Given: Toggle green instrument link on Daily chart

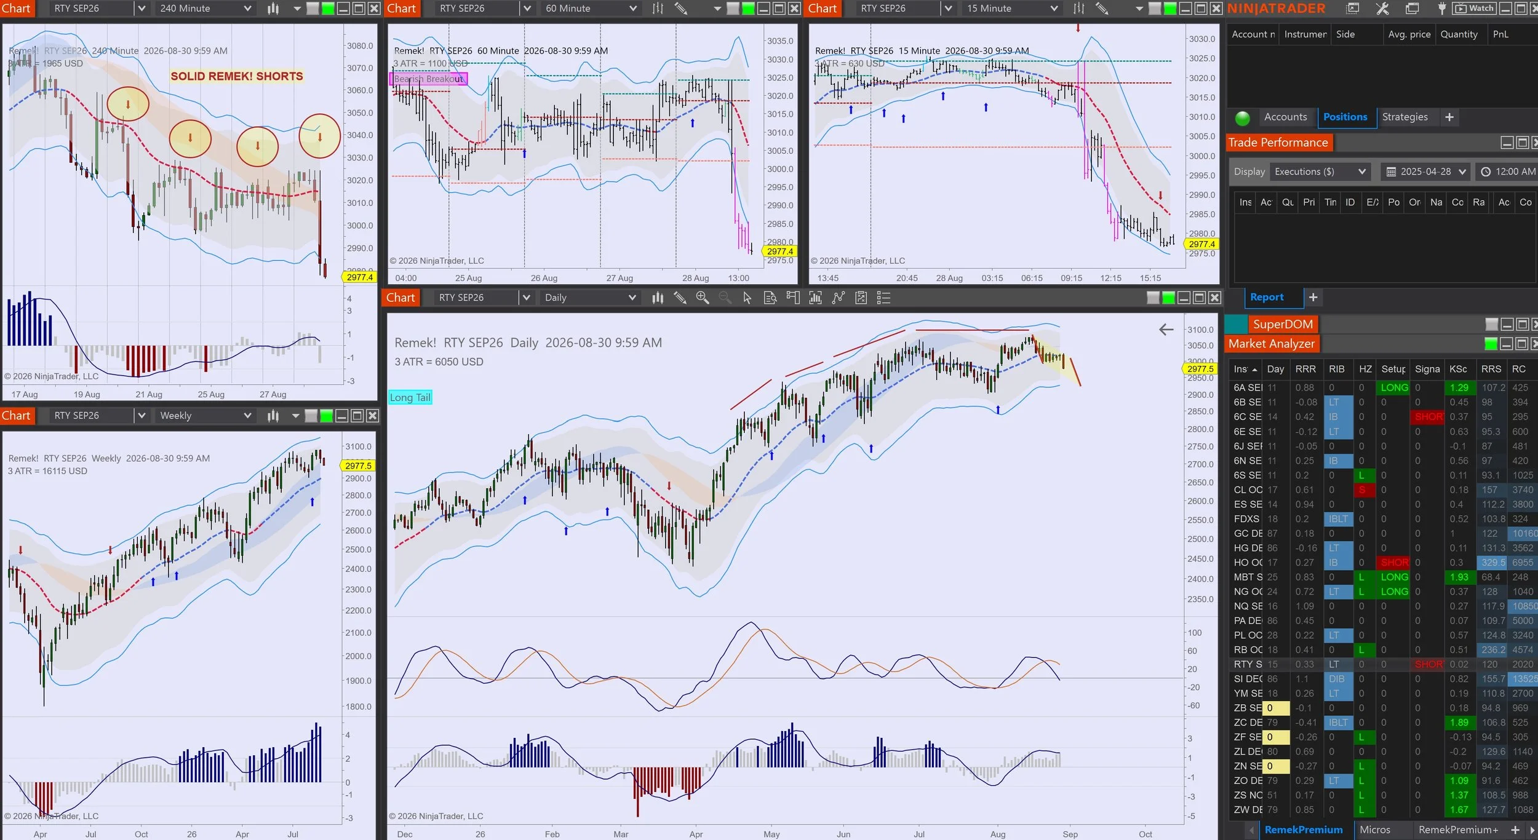Looking at the screenshot, I should coord(1168,298).
